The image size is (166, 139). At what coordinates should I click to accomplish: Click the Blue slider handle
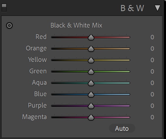(91, 94)
